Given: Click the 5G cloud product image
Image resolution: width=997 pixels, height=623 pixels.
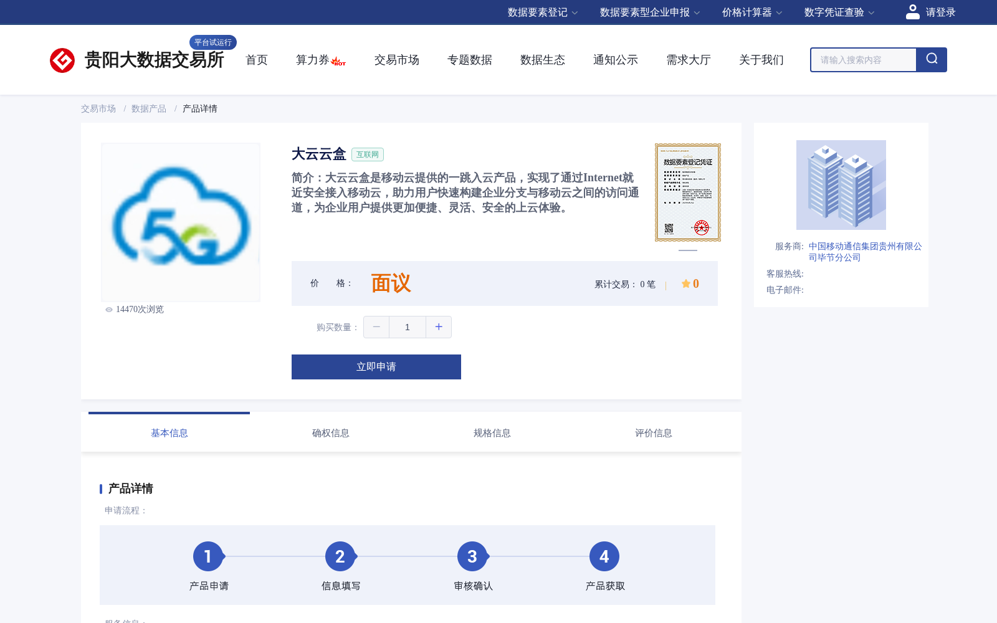Looking at the screenshot, I should coord(181,222).
